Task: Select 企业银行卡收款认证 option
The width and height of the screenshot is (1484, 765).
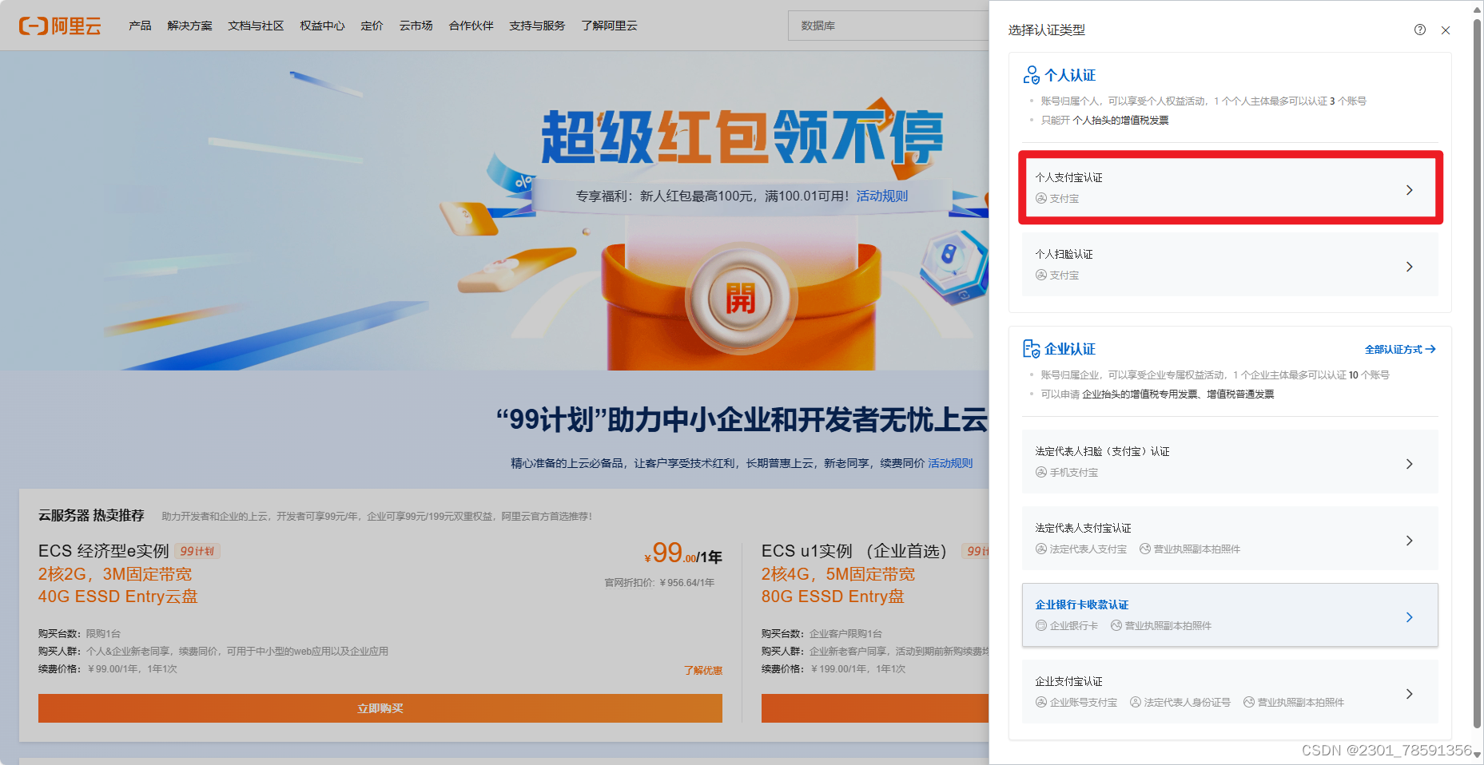Action: coord(1230,615)
